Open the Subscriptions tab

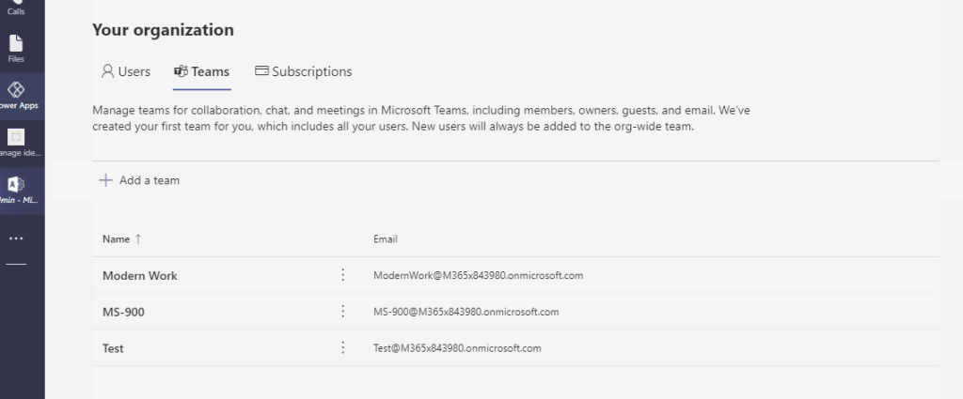(x=304, y=71)
